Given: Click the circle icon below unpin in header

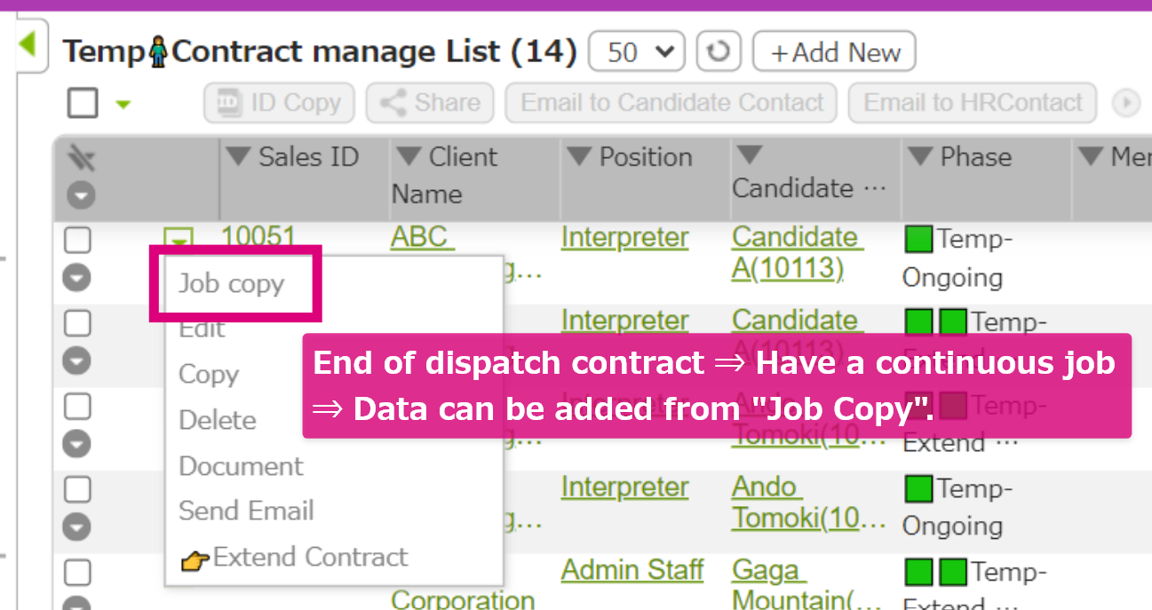Looking at the screenshot, I should pyautogui.click(x=81, y=194).
